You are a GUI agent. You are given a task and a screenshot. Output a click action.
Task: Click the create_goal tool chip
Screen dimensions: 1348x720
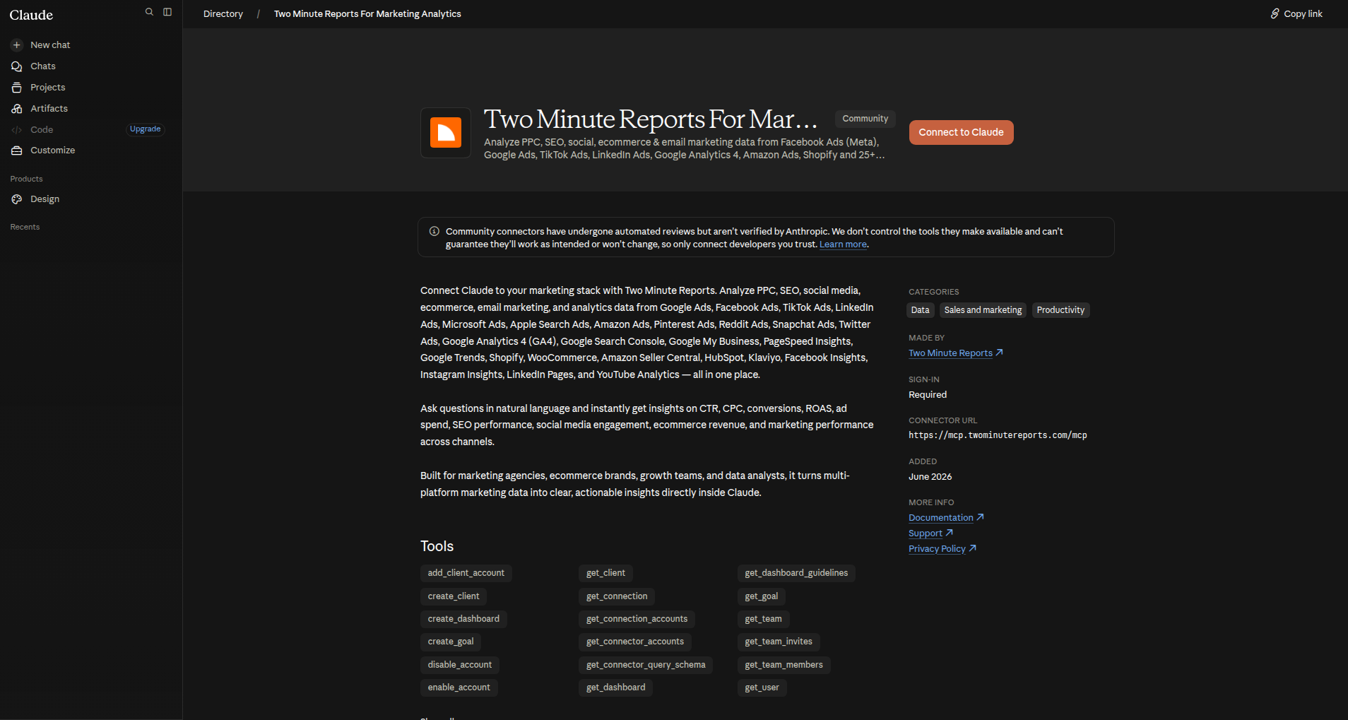(x=451, y=642)
